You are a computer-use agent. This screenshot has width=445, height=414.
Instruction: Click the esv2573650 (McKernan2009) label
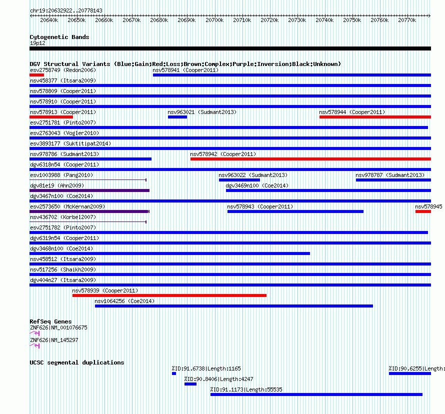click(x=67, y=206)
